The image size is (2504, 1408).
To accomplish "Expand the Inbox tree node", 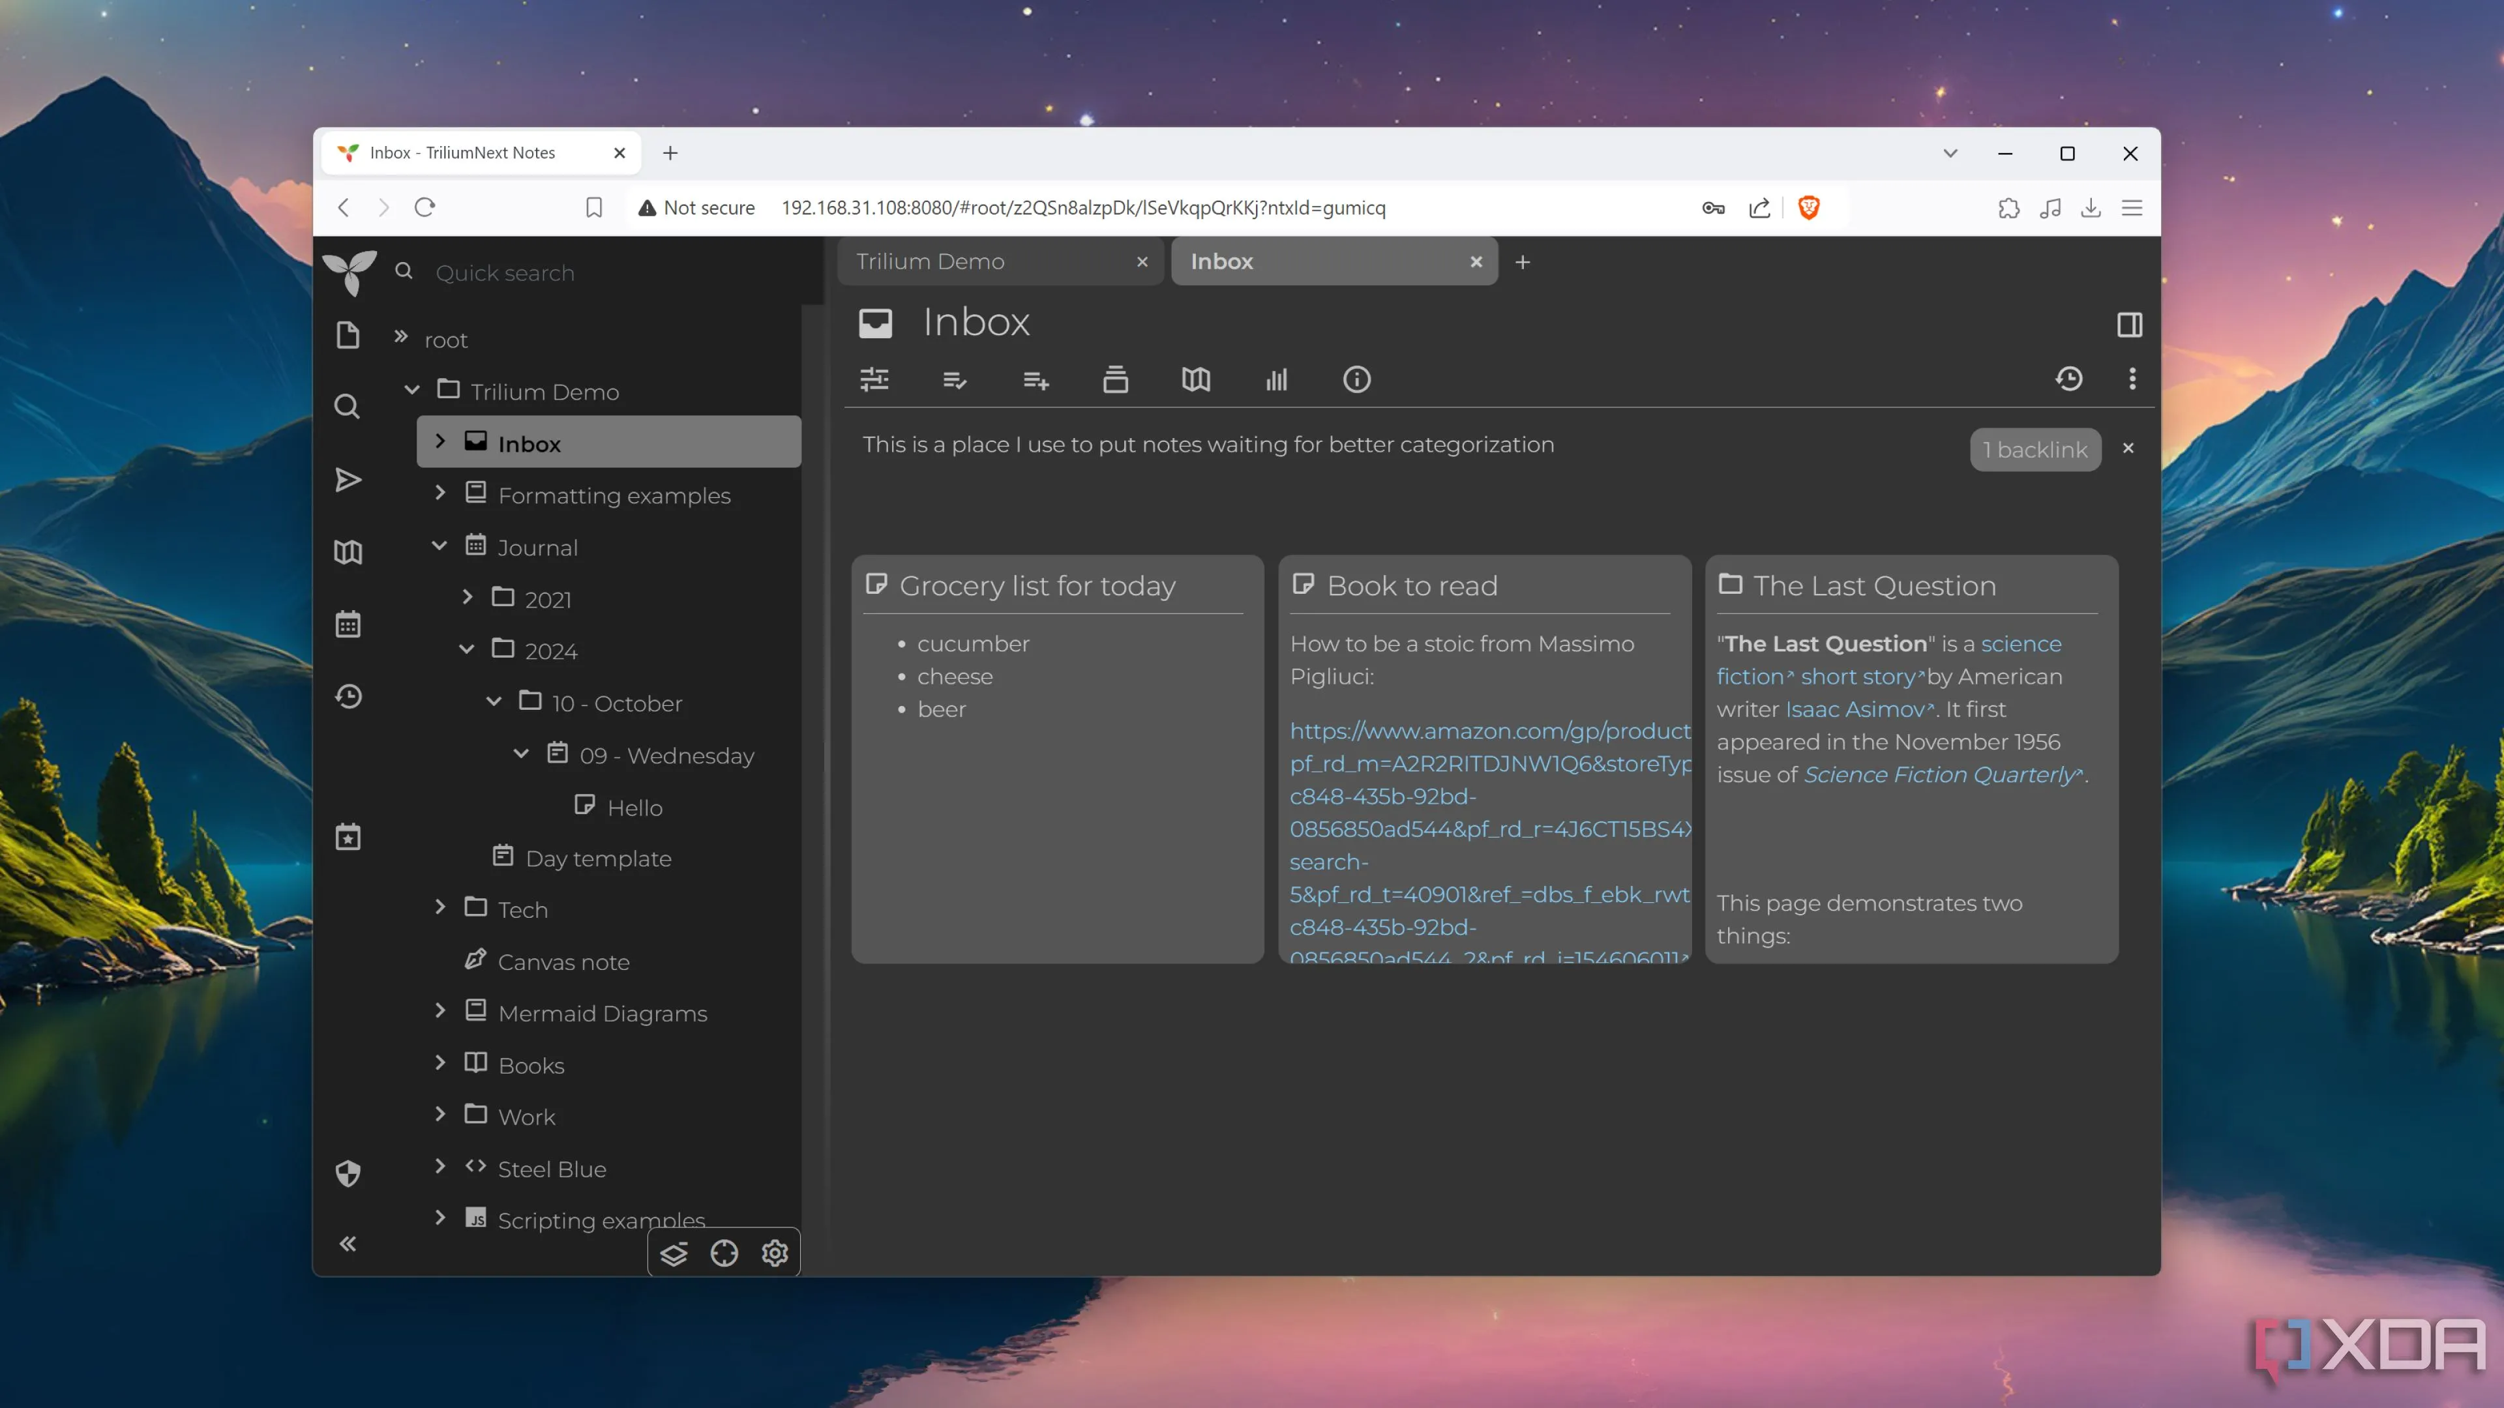I will (x=440, y=442).
